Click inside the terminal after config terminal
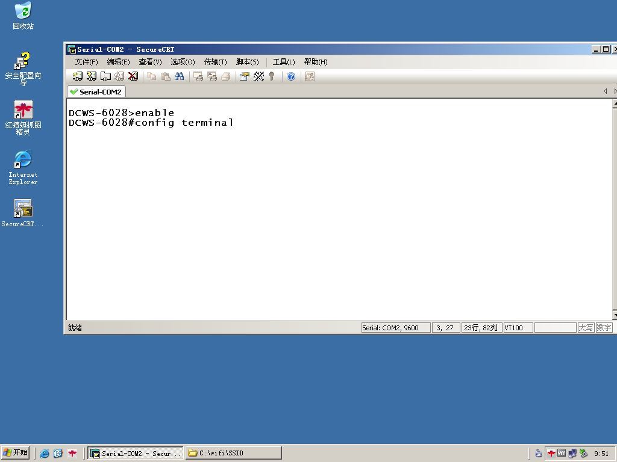The image size is (617, 462). 236,123
